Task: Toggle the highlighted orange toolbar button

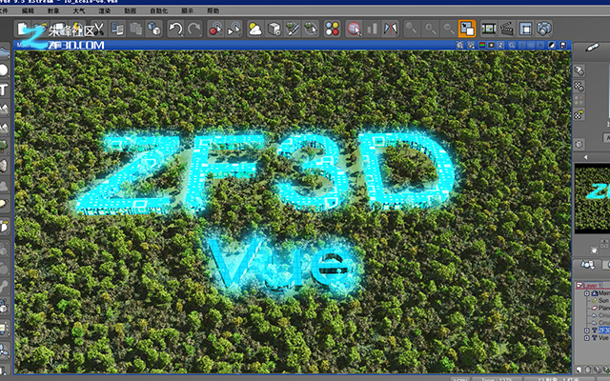Action: (x=467, y=29)
